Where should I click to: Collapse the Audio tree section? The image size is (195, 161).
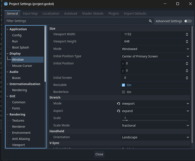coord(7,72)
